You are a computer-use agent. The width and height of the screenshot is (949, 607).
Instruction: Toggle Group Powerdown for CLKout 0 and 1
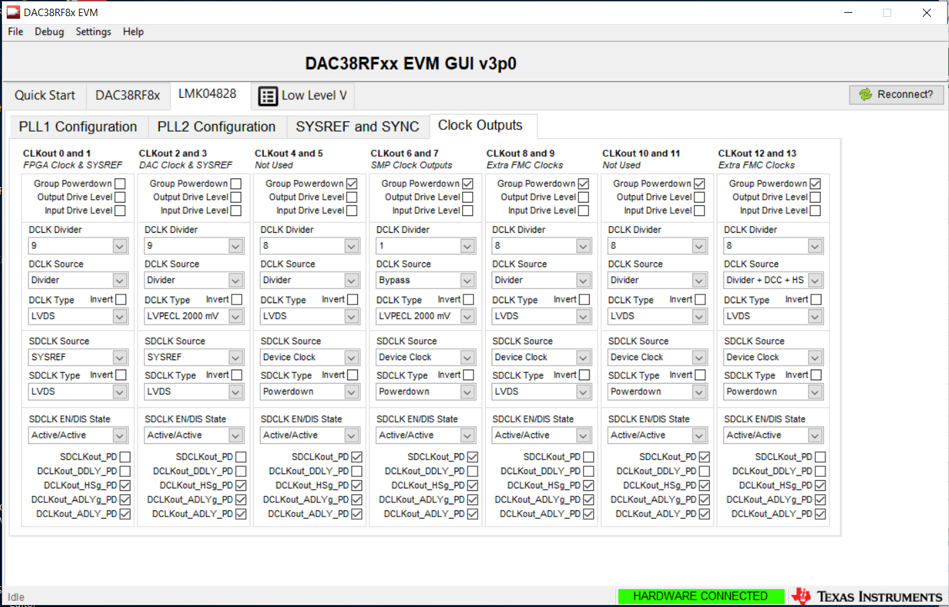click(120, 184)
